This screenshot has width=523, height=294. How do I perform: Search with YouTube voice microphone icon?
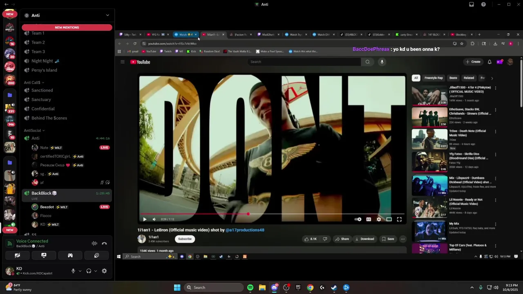382,62
